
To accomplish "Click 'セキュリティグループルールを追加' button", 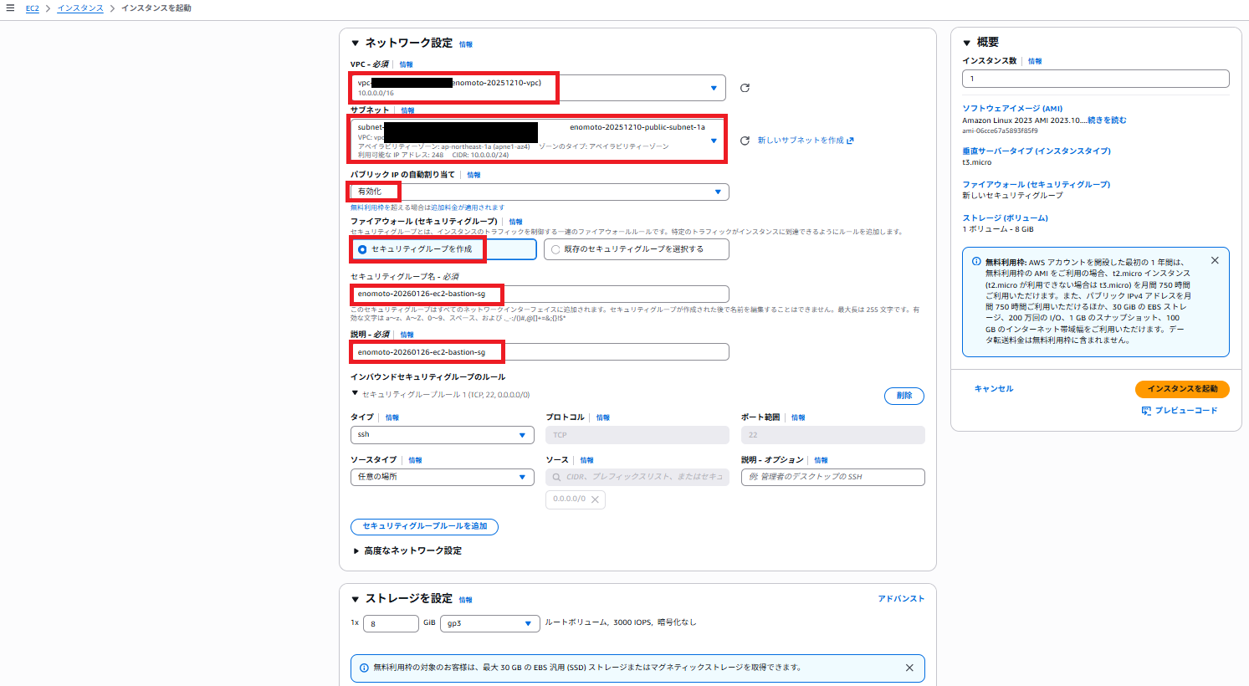I will (424, 526).
